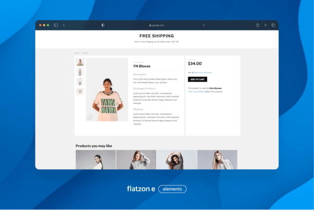Toggle the Safari sidebar icon
The width and height of the screenshot is (314, 210).
point(56,25)
